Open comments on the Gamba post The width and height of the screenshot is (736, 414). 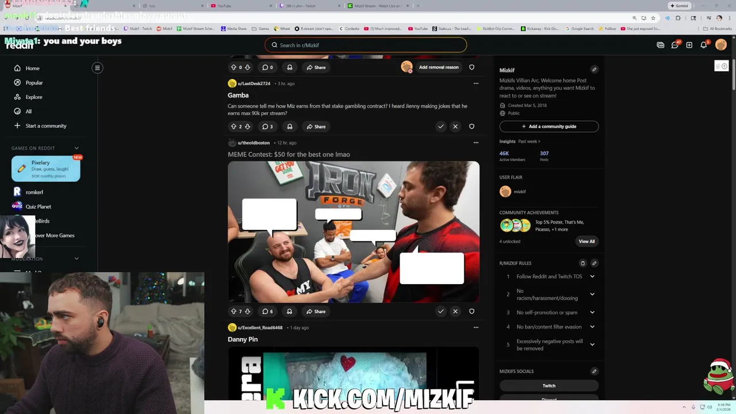click(x=267, y=126)
